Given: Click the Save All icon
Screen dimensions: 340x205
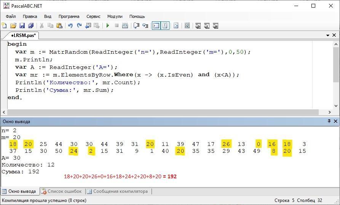Looking at the screenshot, I should pyautogui.click(x=30, y=26).
